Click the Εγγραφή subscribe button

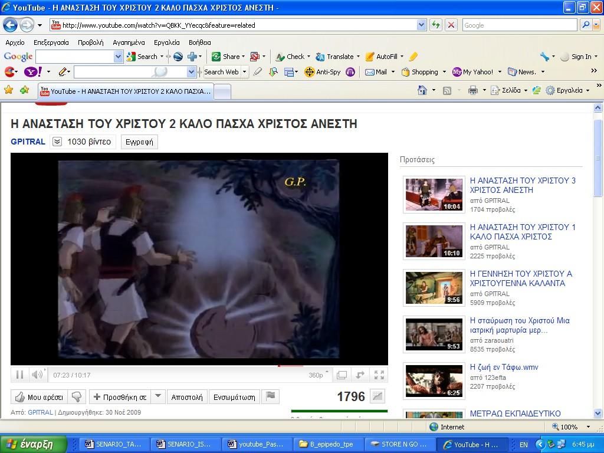139,142
